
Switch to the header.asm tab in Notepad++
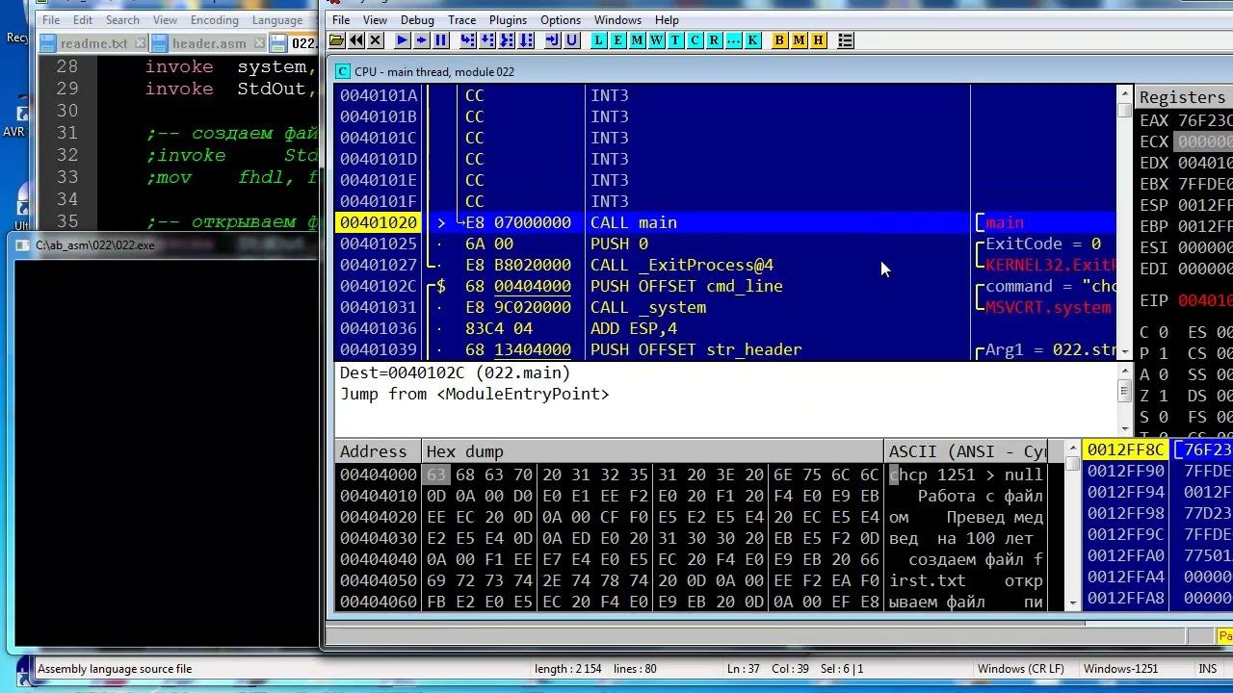(208, 43)
